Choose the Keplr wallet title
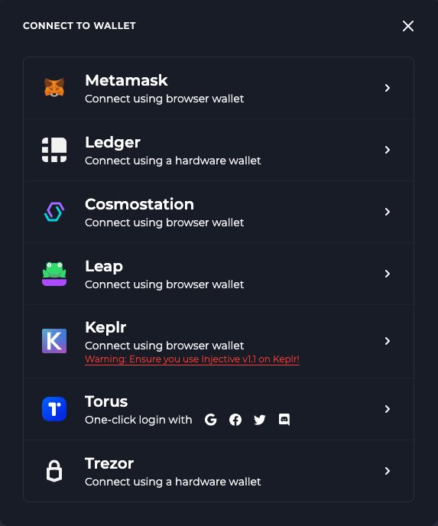 [x=105, y=327]
